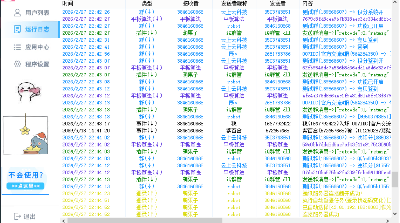400x223 pixels.
Task: Click hash content starting 62fb9546dc7a
Action: 347,68
